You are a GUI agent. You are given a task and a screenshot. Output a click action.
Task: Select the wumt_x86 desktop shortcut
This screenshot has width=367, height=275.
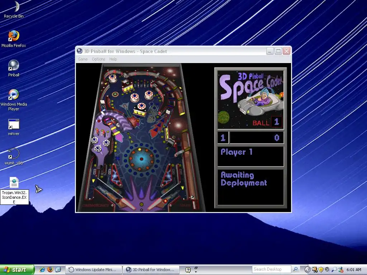click(x=14, y=156)
